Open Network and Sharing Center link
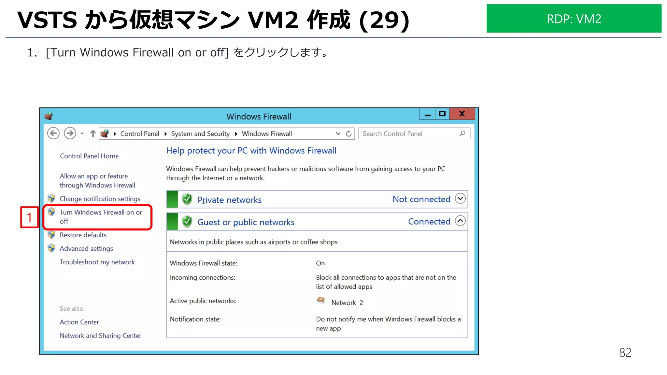Screen dimensions: 667x375 coord(100,336)
